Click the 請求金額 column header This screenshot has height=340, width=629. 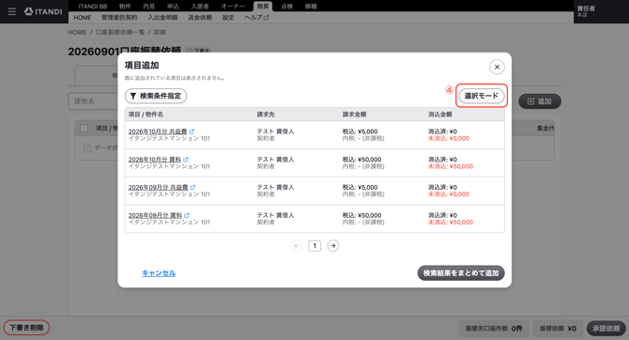354,115
